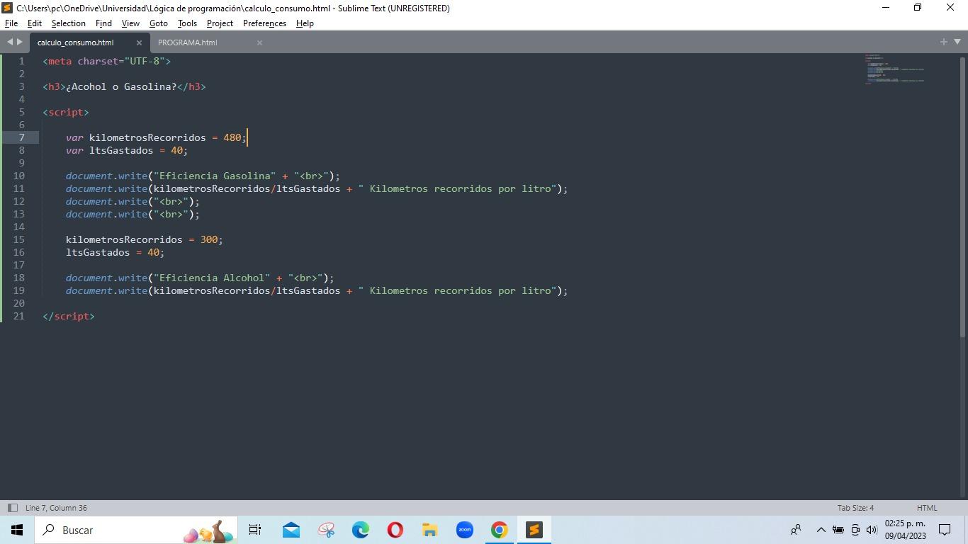Click the meta charset line

(107, 61)
